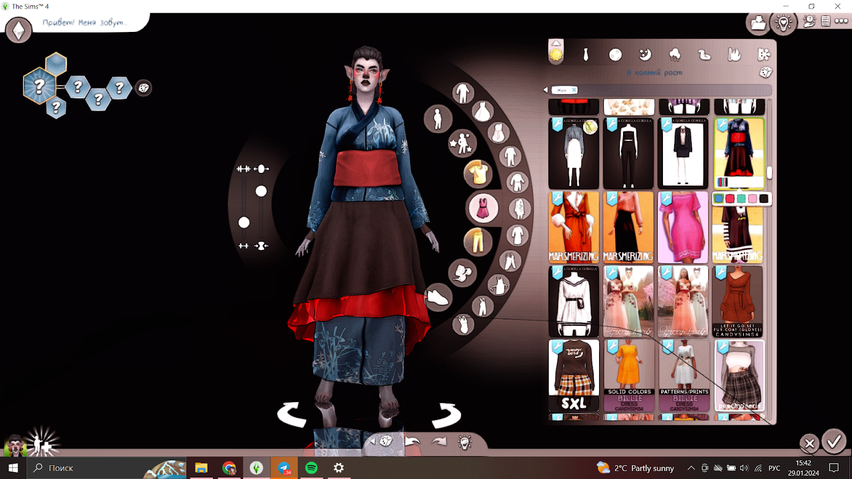Open the Accessories category icon
The image size is (852, 479).
click(x=462, y=273)
